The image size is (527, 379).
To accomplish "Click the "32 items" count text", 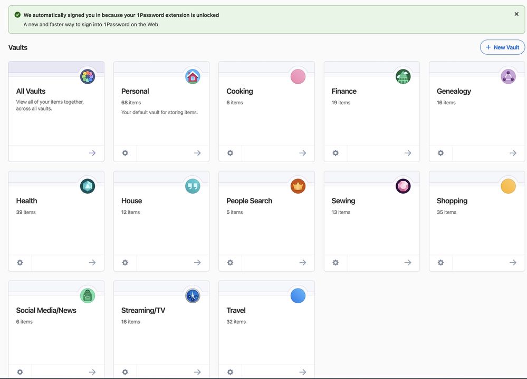I will click(x=236, y=322).
